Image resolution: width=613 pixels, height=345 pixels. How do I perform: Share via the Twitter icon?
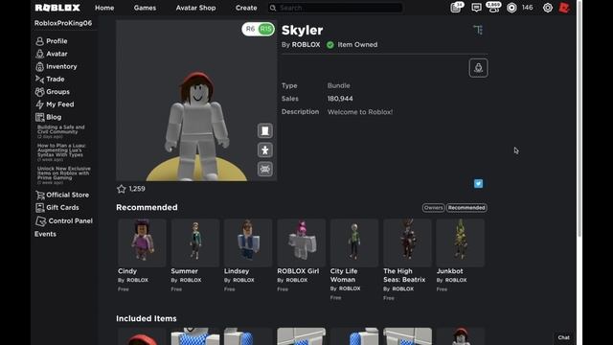478,184
